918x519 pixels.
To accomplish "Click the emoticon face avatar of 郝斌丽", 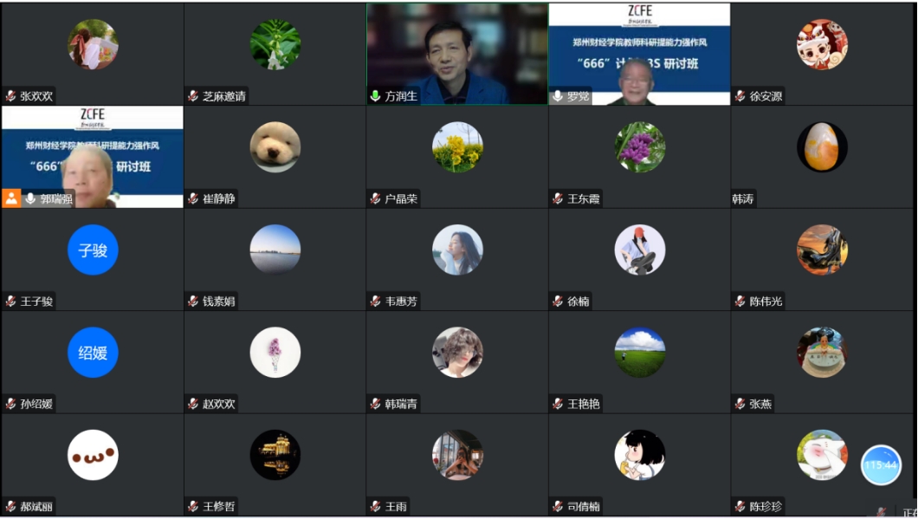I will click(93, 455).
